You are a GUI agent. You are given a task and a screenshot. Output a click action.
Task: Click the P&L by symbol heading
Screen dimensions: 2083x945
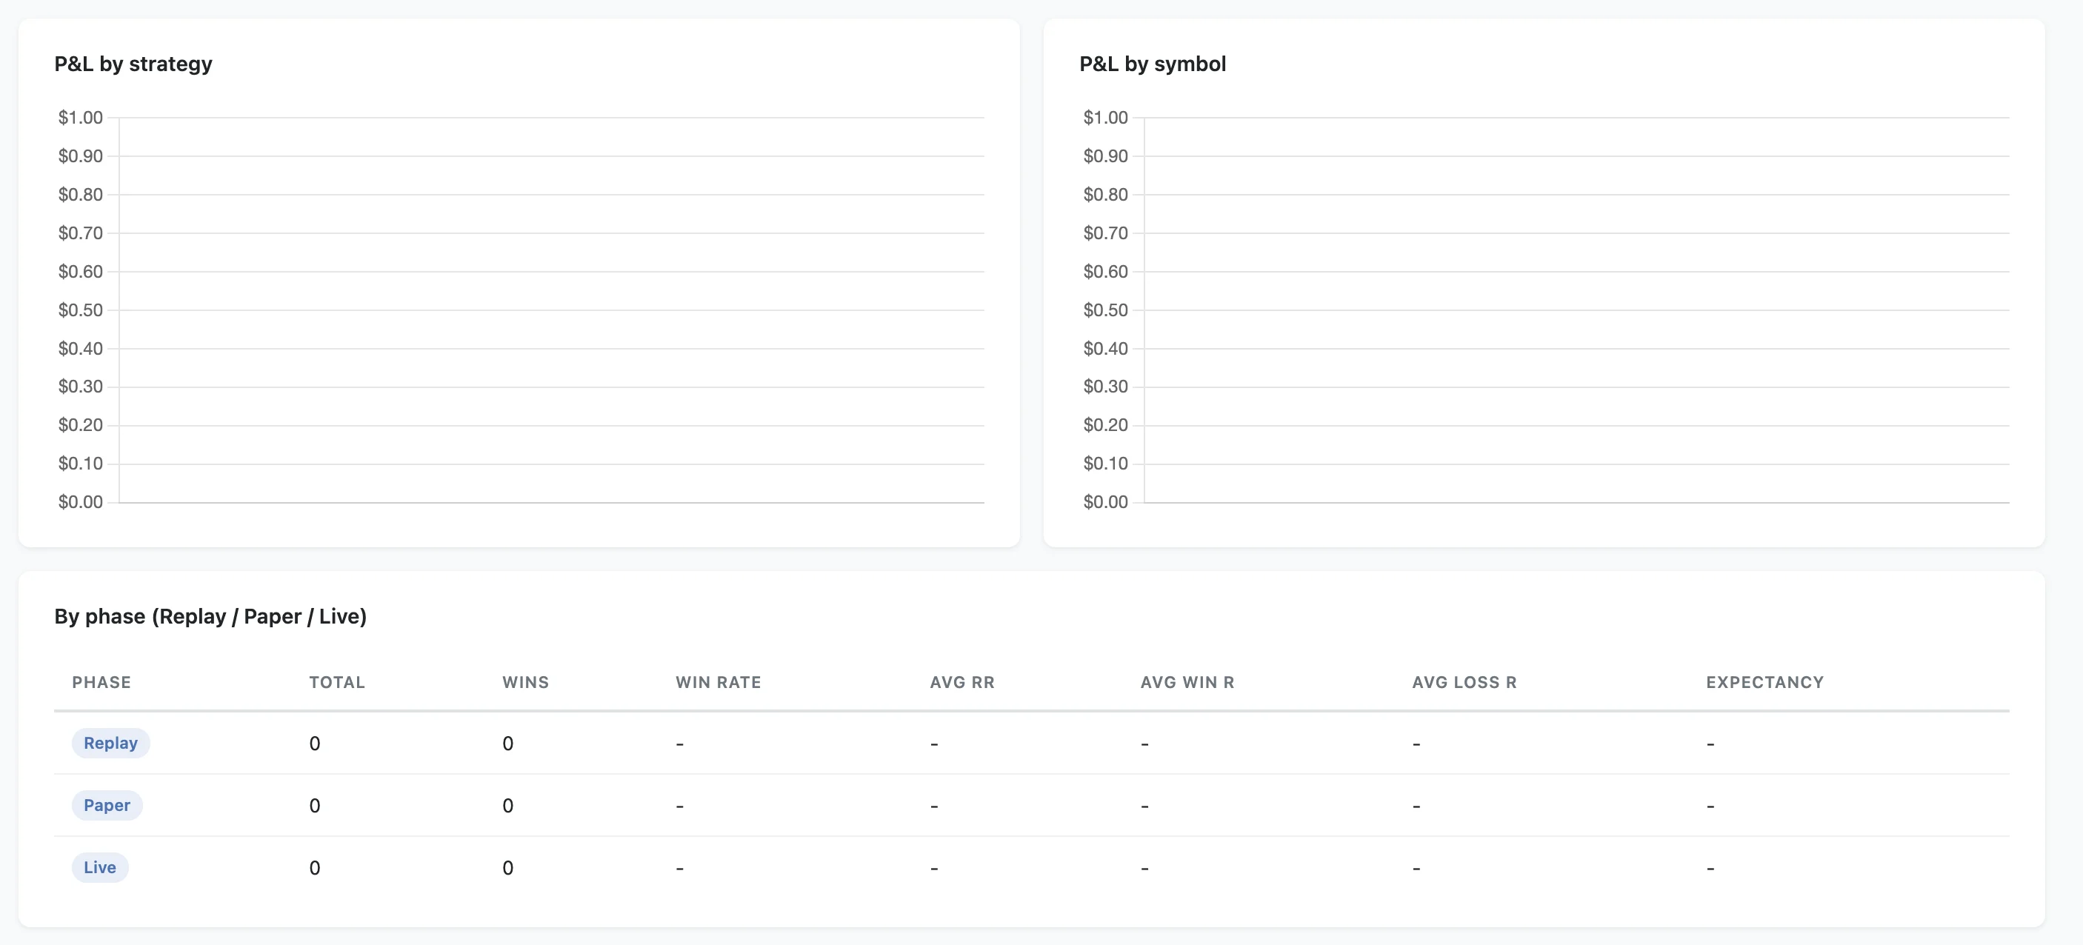1153,64
